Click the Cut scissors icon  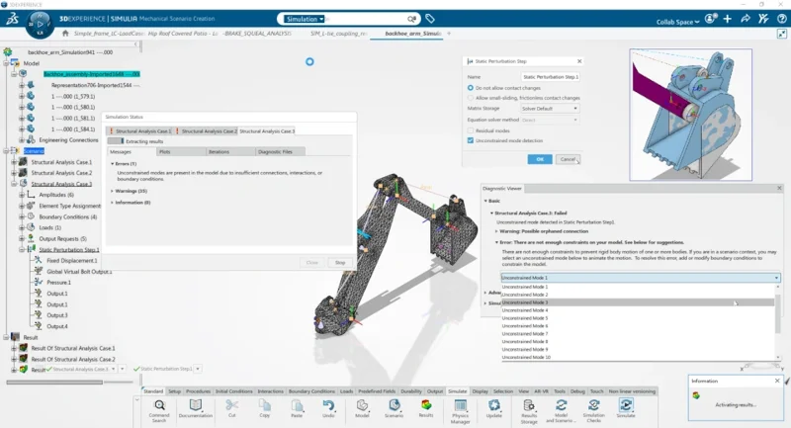(231, 405)
